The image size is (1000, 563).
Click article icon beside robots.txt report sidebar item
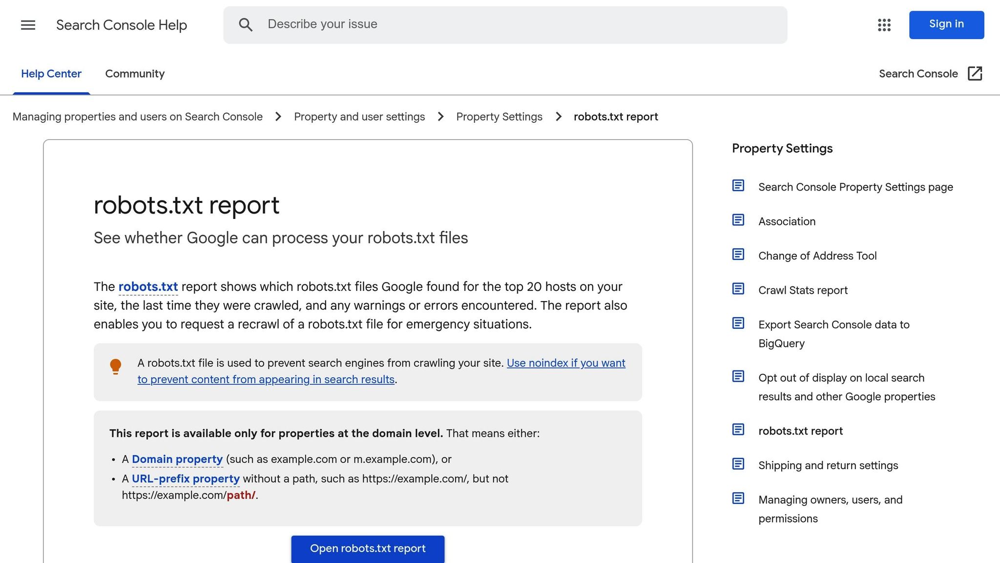738,430
